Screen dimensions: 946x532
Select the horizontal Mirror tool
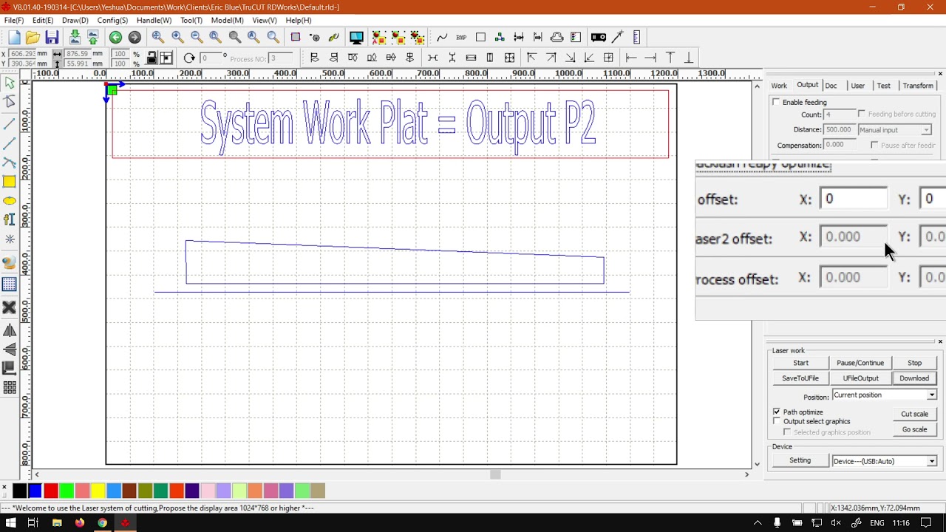10,331
